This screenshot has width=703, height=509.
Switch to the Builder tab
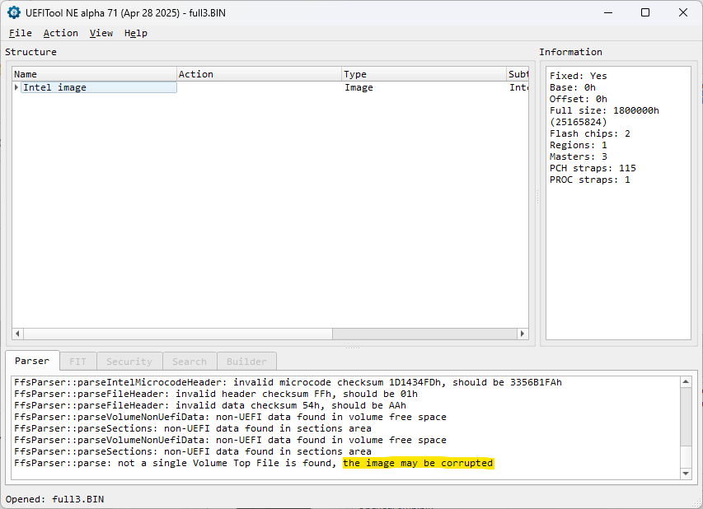pyautogui.click(x=246, y=362)
